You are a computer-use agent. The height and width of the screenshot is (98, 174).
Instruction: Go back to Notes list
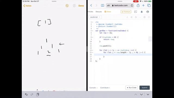(x=27, y=6)
